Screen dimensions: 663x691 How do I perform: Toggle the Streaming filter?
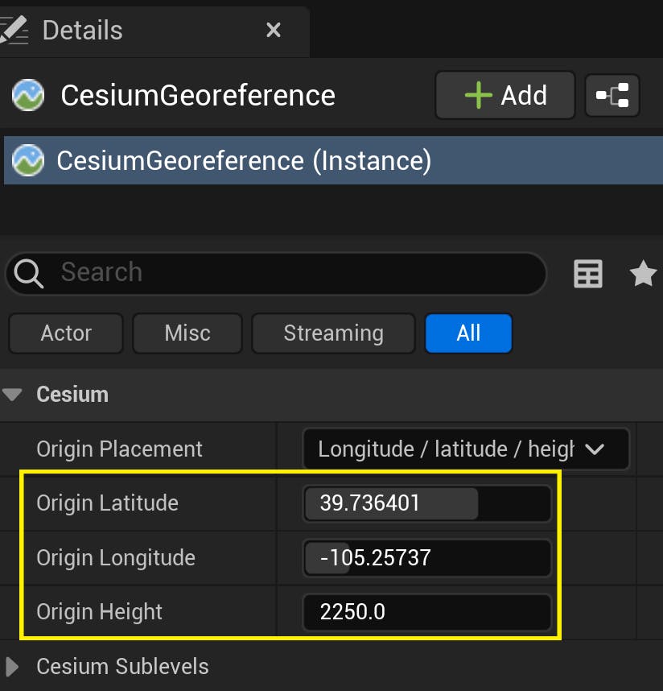pyautogui.click(x=332, y=333)
